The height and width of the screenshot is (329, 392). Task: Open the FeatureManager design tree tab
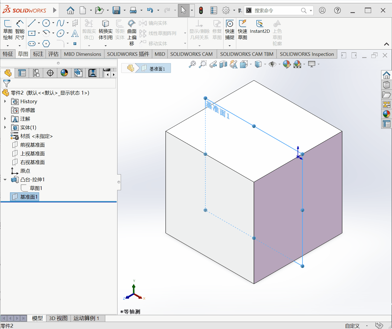pos(8,73)
